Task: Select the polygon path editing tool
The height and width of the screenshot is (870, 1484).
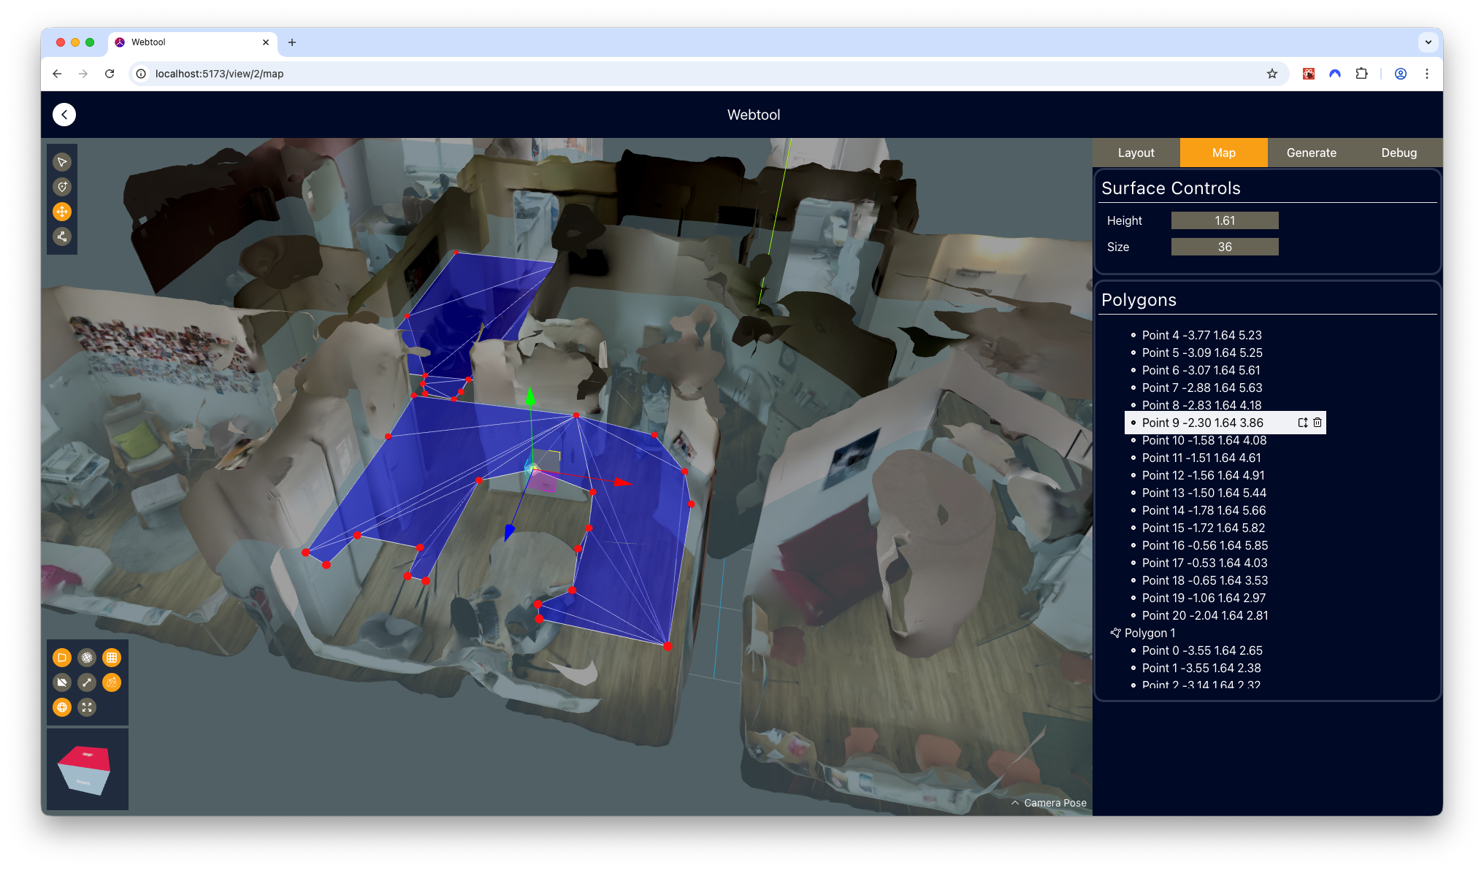Action: [62, 236]
